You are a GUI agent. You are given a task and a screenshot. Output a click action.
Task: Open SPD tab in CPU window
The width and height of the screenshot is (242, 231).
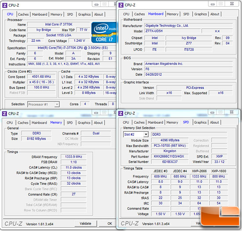pos(70,15)
